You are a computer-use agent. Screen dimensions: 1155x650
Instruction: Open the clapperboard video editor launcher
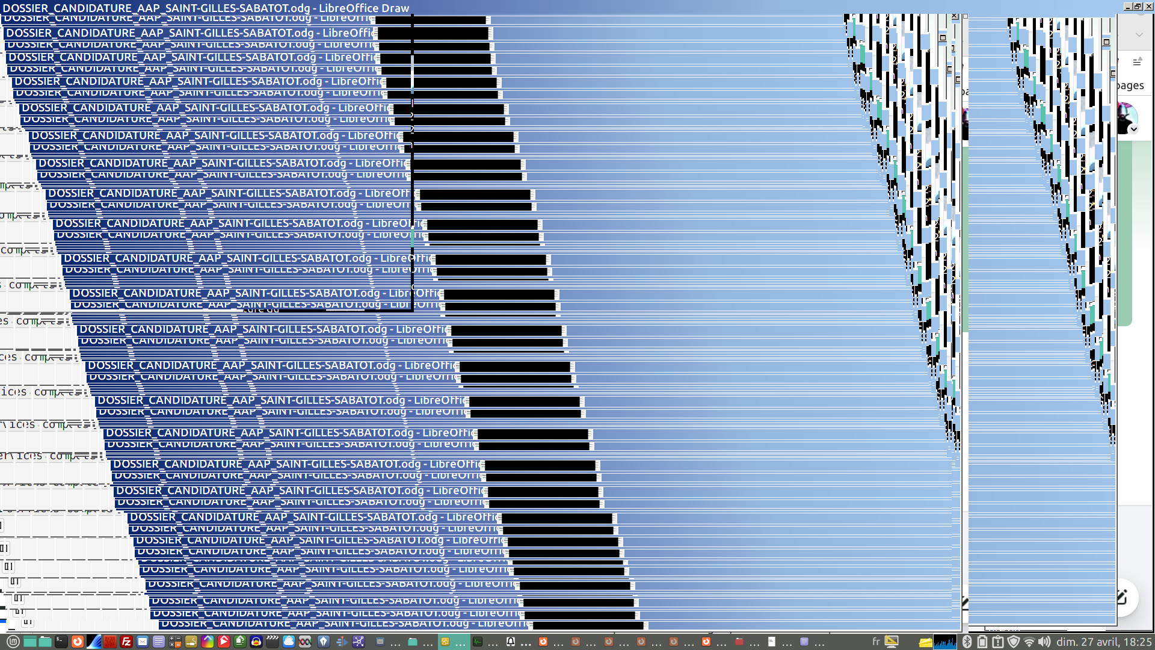point(273,642)
